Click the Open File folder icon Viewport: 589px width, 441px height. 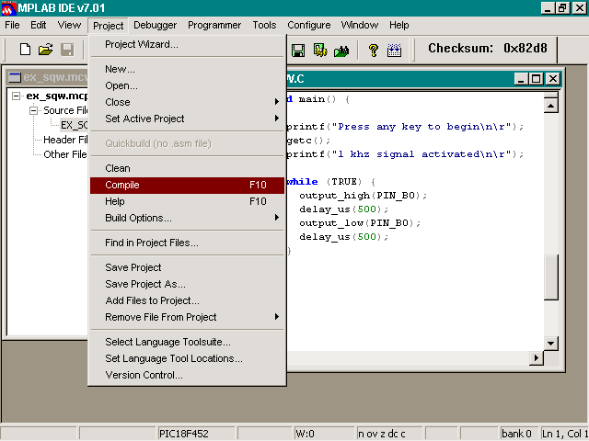coord(46,50)
